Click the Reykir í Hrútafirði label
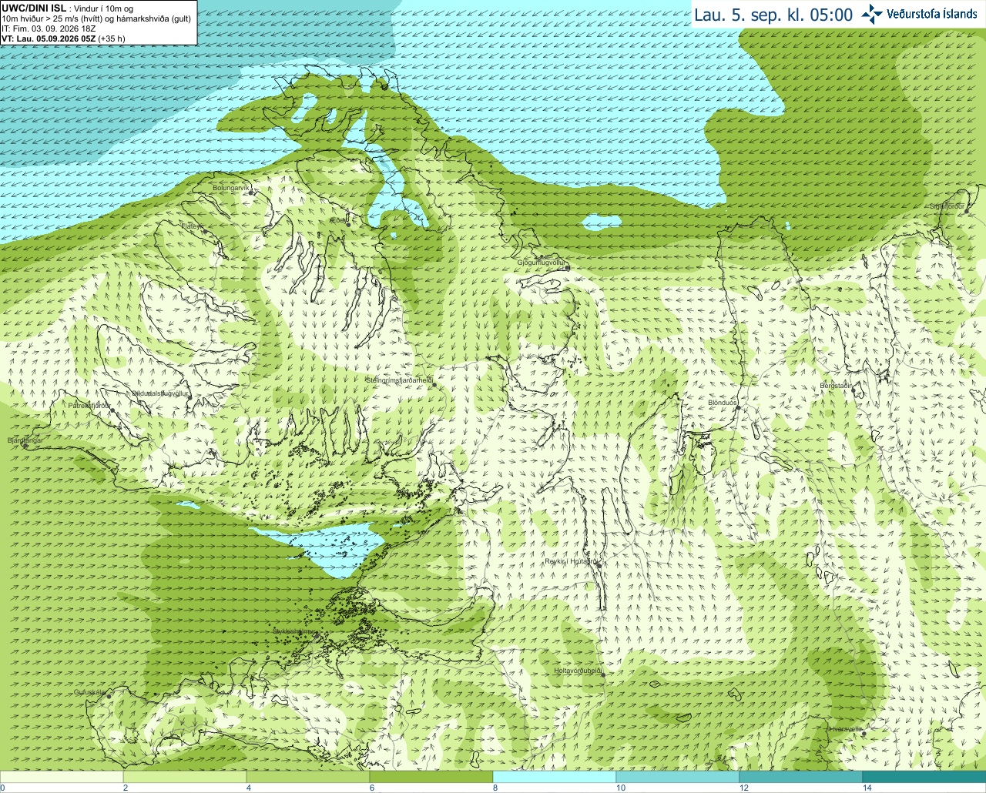This screenshot has width=986, height=793. click(571, 561)
